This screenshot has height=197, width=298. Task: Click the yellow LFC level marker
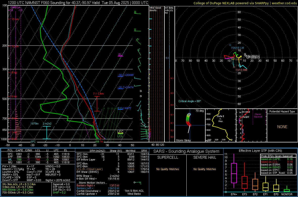pos(120,132)
